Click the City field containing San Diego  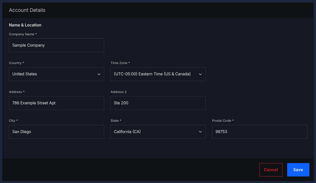click(x=56, y=132)
